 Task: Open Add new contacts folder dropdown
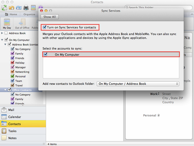[x=138, y=84]
